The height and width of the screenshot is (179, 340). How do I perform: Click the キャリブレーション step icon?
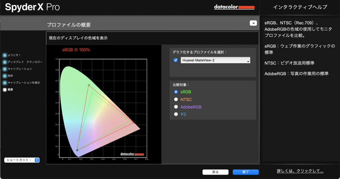(x=5, y=69)
